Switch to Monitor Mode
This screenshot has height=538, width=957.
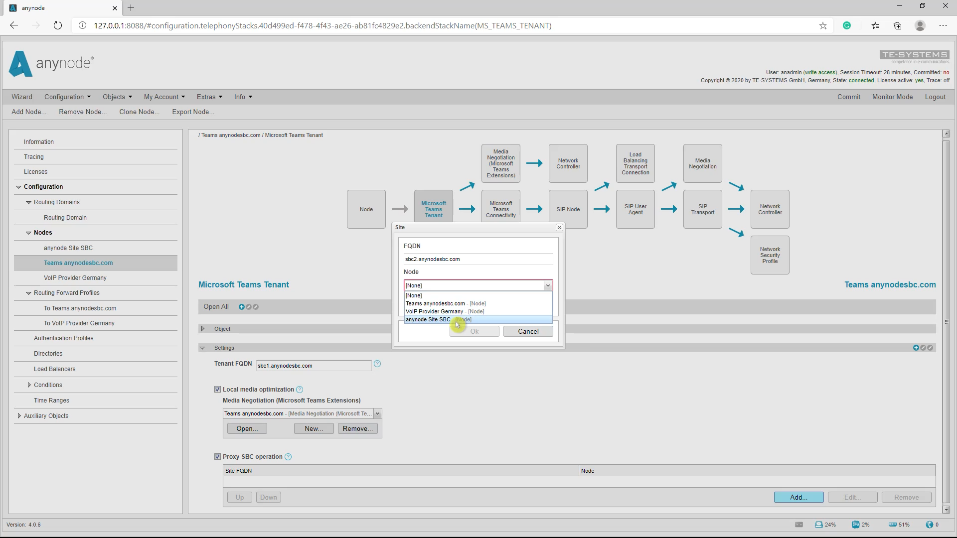(892, 97)
